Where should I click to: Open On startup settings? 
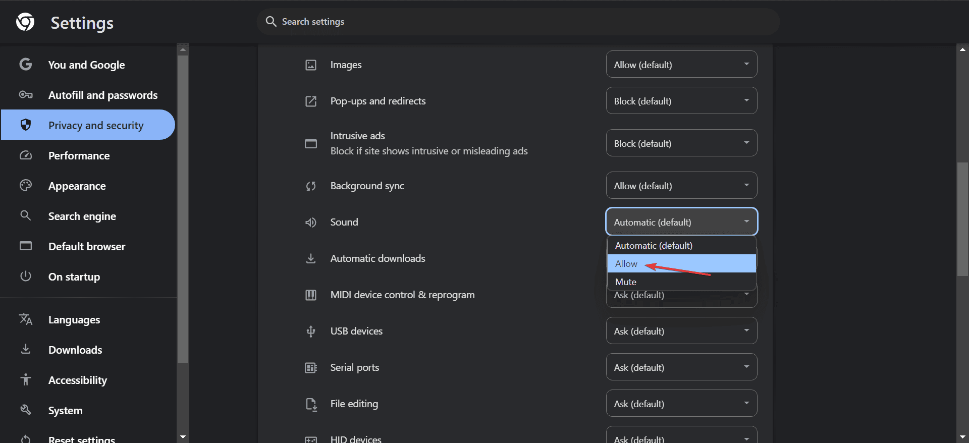coord(88,276)
